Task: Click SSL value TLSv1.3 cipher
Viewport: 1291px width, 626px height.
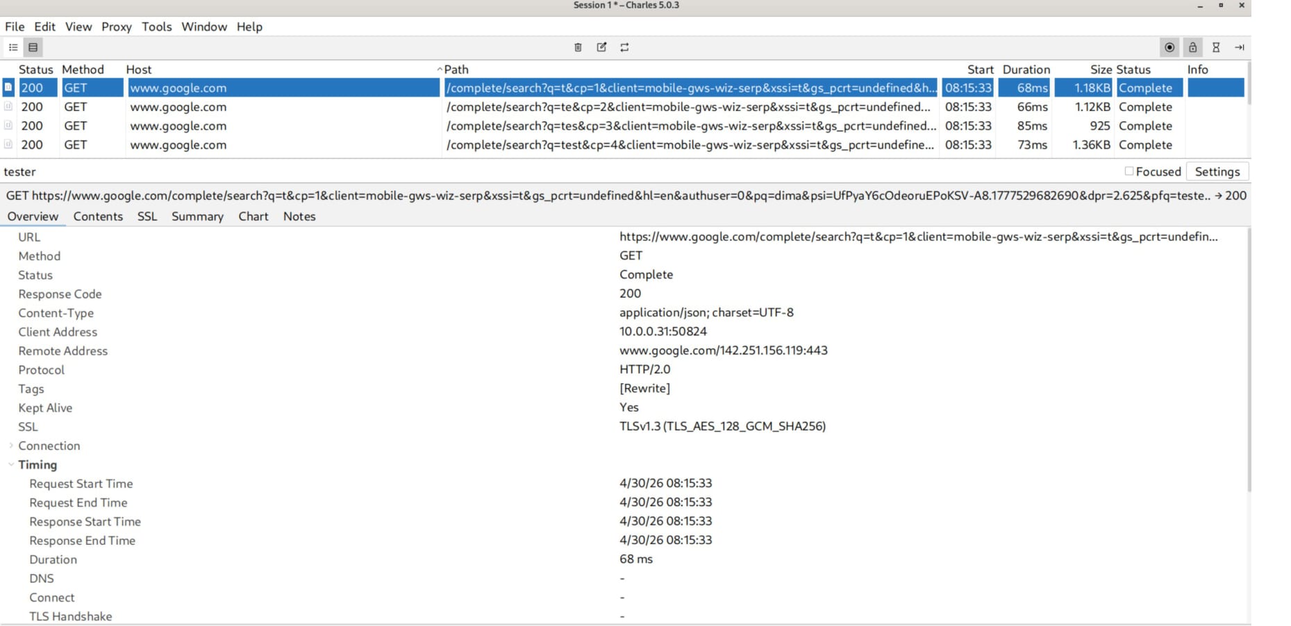Action: click(722, 426)
